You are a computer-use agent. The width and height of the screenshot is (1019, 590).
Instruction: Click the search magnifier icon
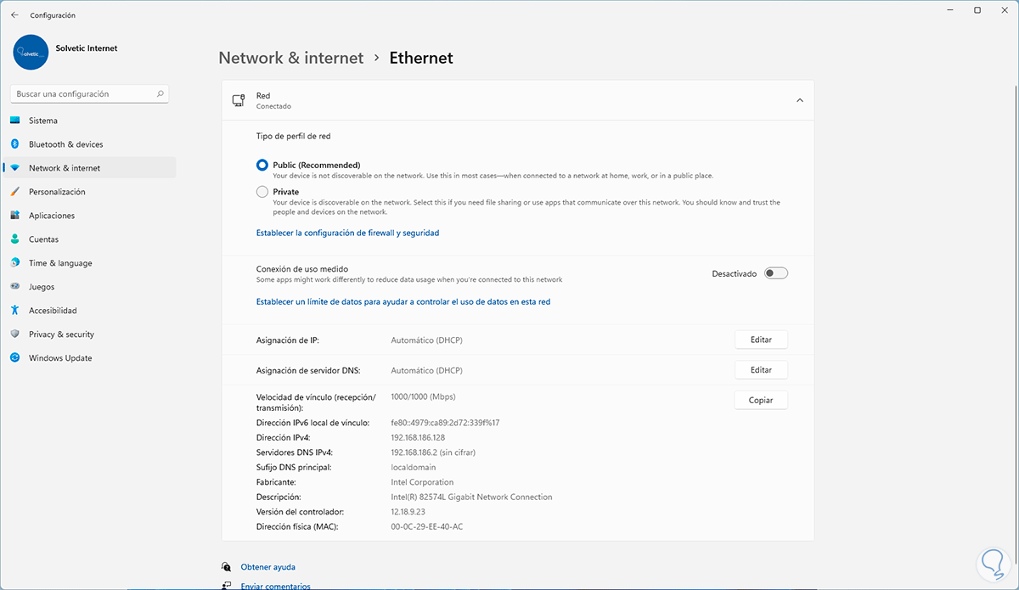coord(160,94)
